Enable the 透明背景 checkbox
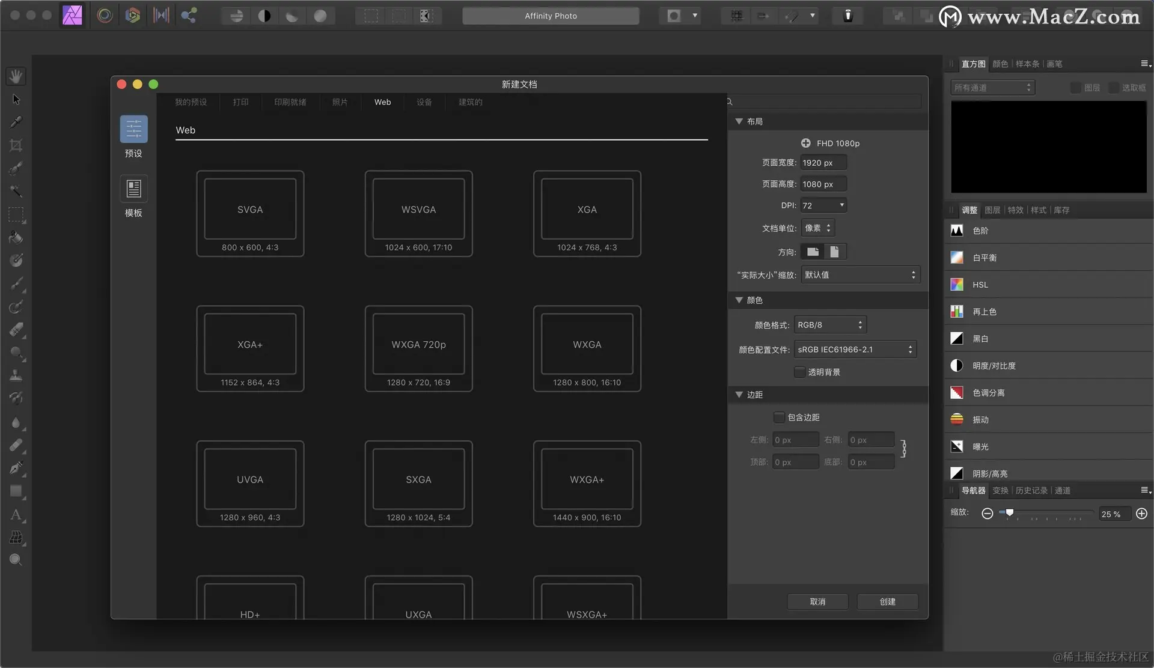The height and width of the screenshot is (668, 1154). (799, 372)
